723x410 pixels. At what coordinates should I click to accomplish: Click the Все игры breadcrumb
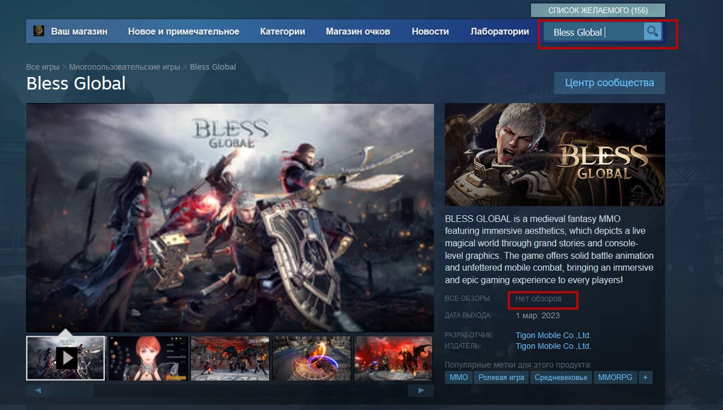point(42,67)
